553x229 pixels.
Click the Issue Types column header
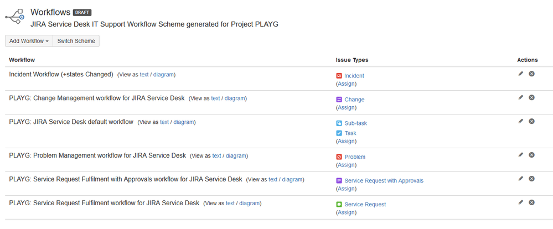coord(352,60)
